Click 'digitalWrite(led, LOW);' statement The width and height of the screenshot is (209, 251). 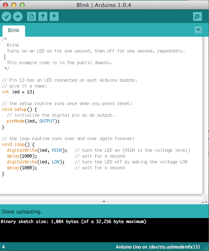(x=36, y=162)
